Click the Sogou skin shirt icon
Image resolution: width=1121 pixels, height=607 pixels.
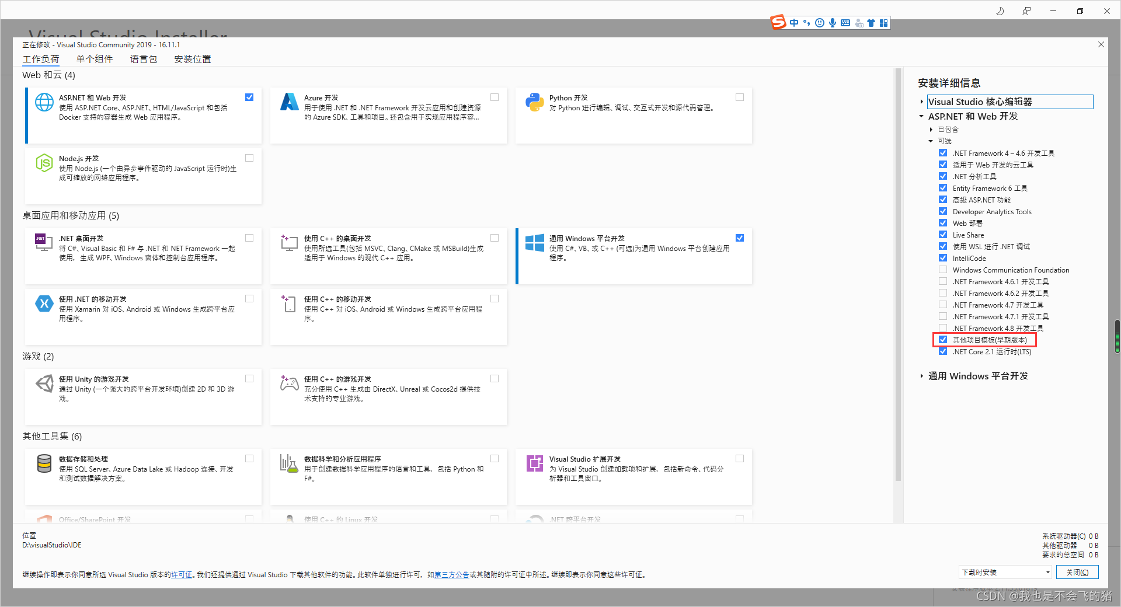click(x=871, y=23)
